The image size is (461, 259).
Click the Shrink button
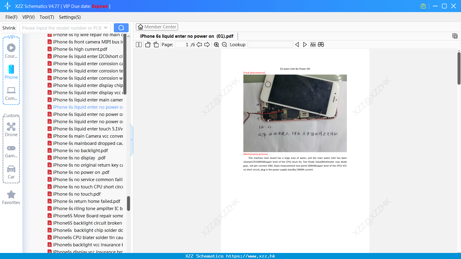pyautogui.click(x=9, y=28)
